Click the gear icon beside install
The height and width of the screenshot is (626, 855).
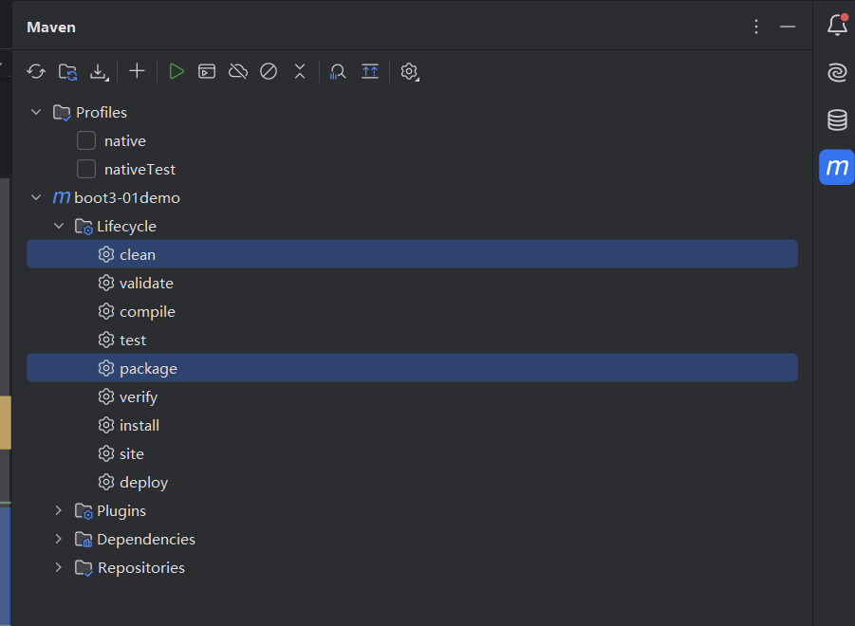[x=106, y=425]
